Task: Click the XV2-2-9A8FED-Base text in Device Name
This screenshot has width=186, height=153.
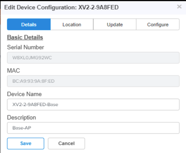Action: click(35, 104)
